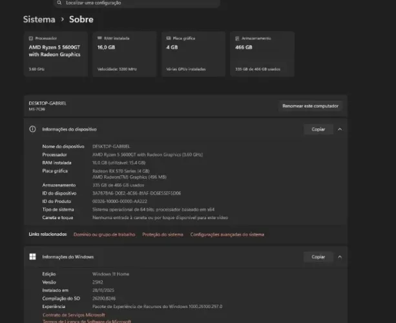
Task: Select the 'Radeon RX 570 Series (4 GB)' text
Action: click(121, 171)
